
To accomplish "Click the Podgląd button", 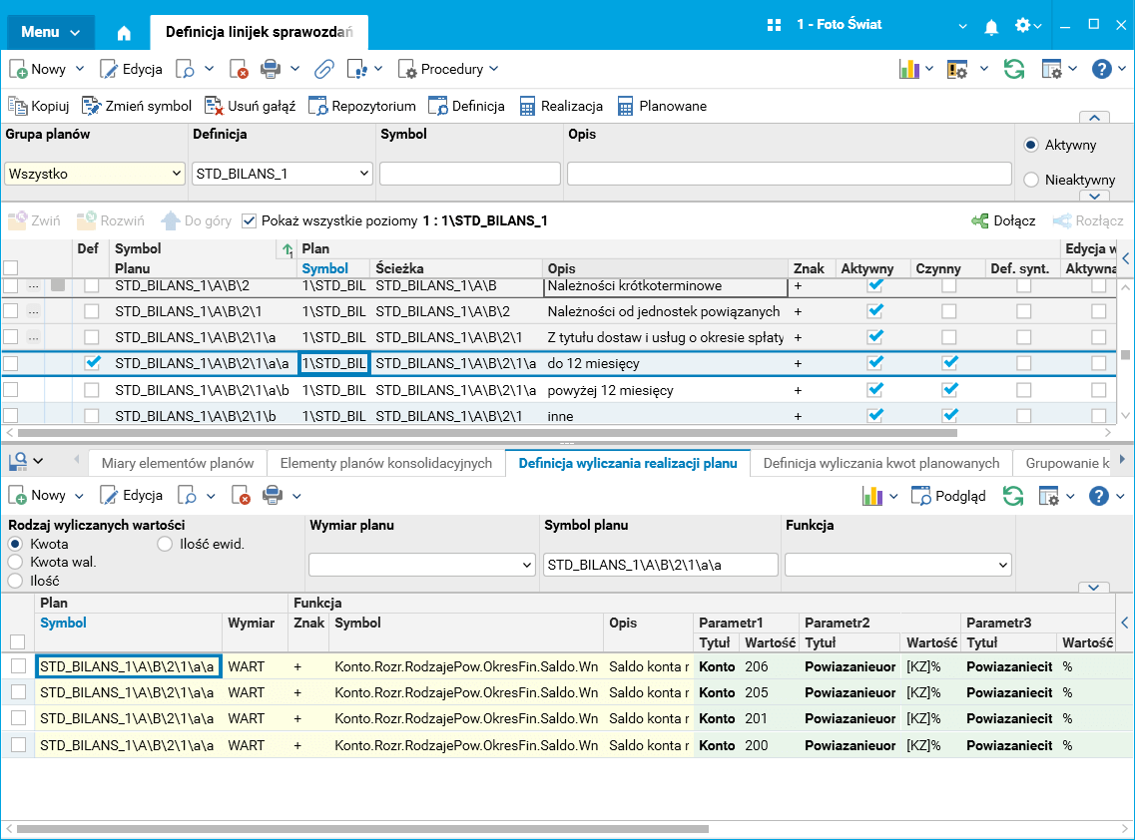I will pos(948,496).
